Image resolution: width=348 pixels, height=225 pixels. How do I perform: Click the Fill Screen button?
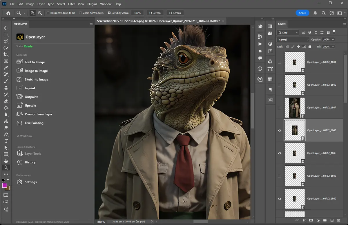coord(175,13)
